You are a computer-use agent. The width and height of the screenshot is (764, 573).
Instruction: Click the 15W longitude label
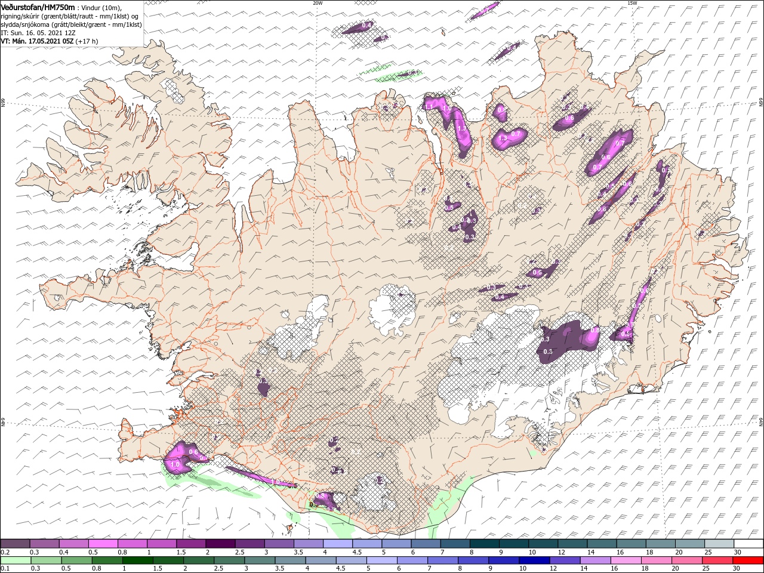coord(633,3)
